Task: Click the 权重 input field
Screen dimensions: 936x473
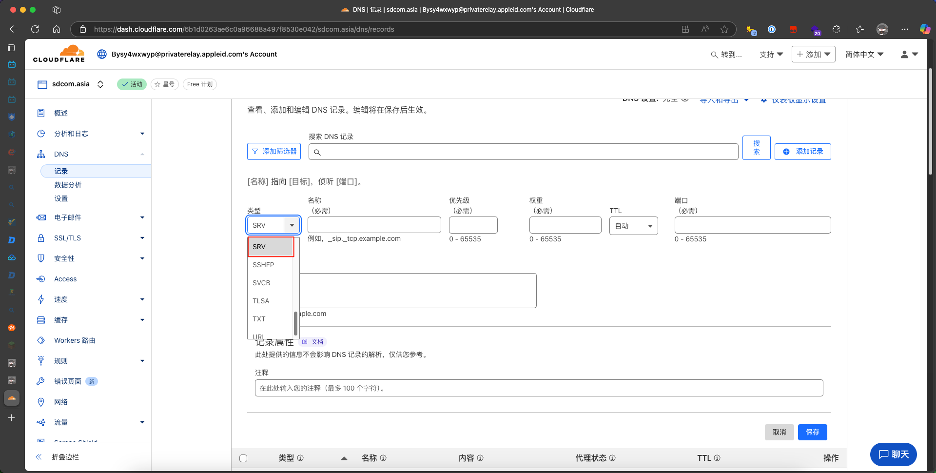Action: pos(565,225)
